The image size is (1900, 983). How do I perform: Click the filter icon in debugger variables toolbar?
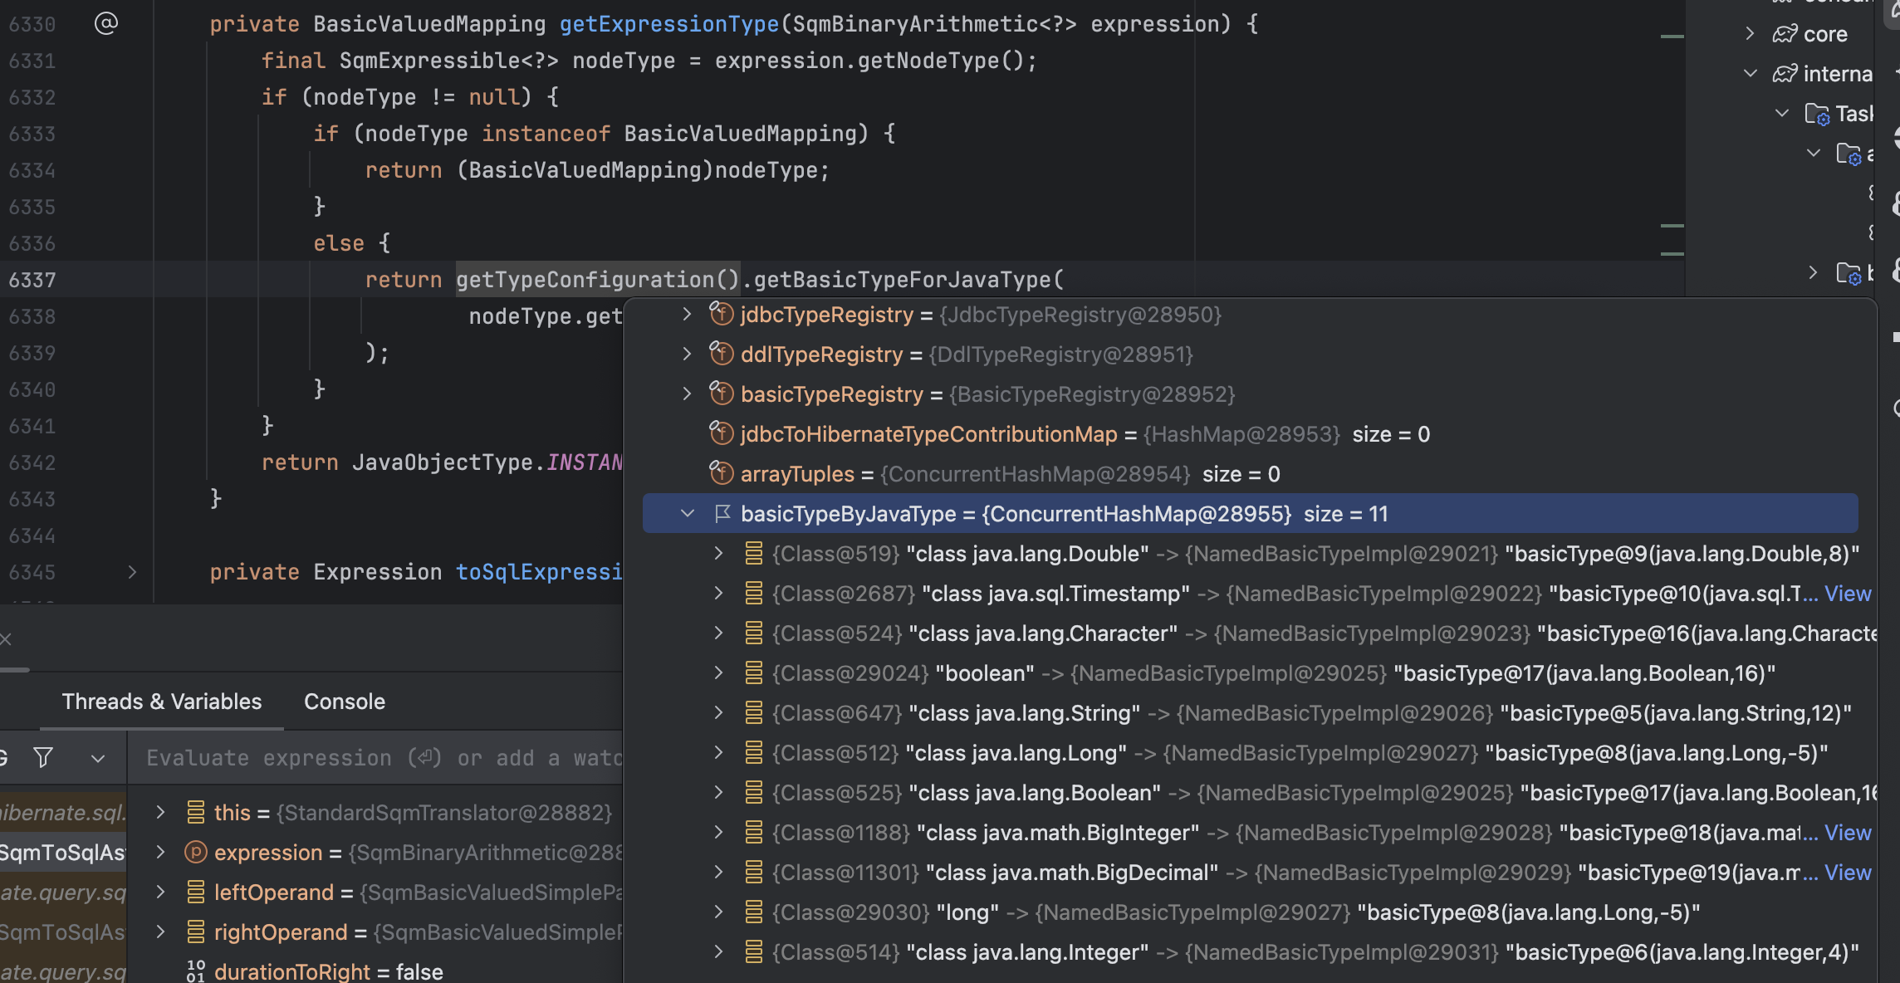[x=43, y=757]
